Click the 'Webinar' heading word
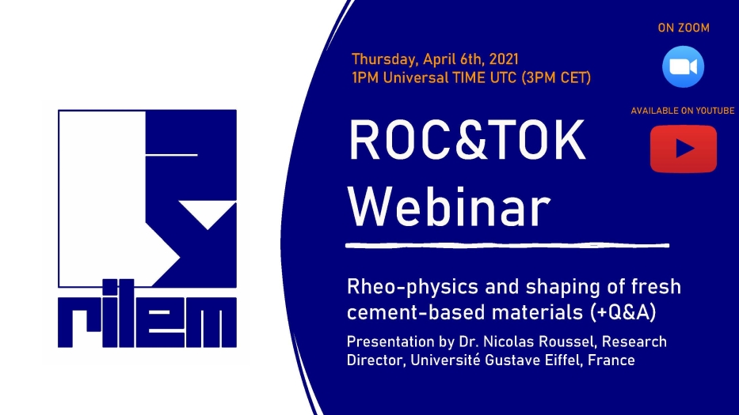739x415 pixels. coord(448,206)
